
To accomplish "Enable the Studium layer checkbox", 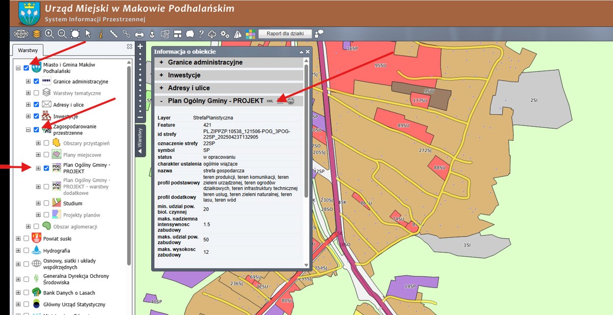I will pos(46,203).
